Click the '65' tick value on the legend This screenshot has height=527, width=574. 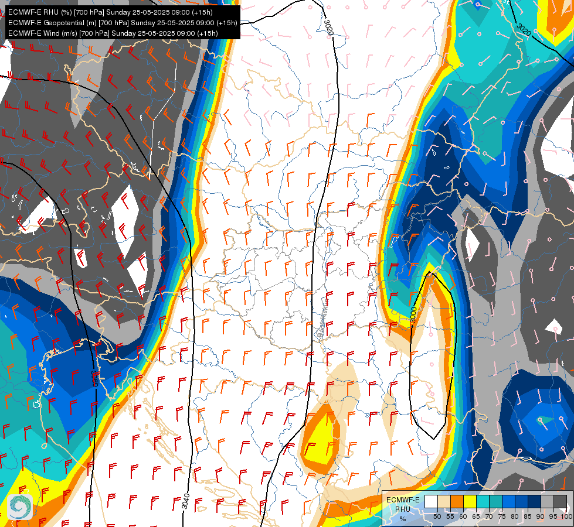tap(476, 516)
